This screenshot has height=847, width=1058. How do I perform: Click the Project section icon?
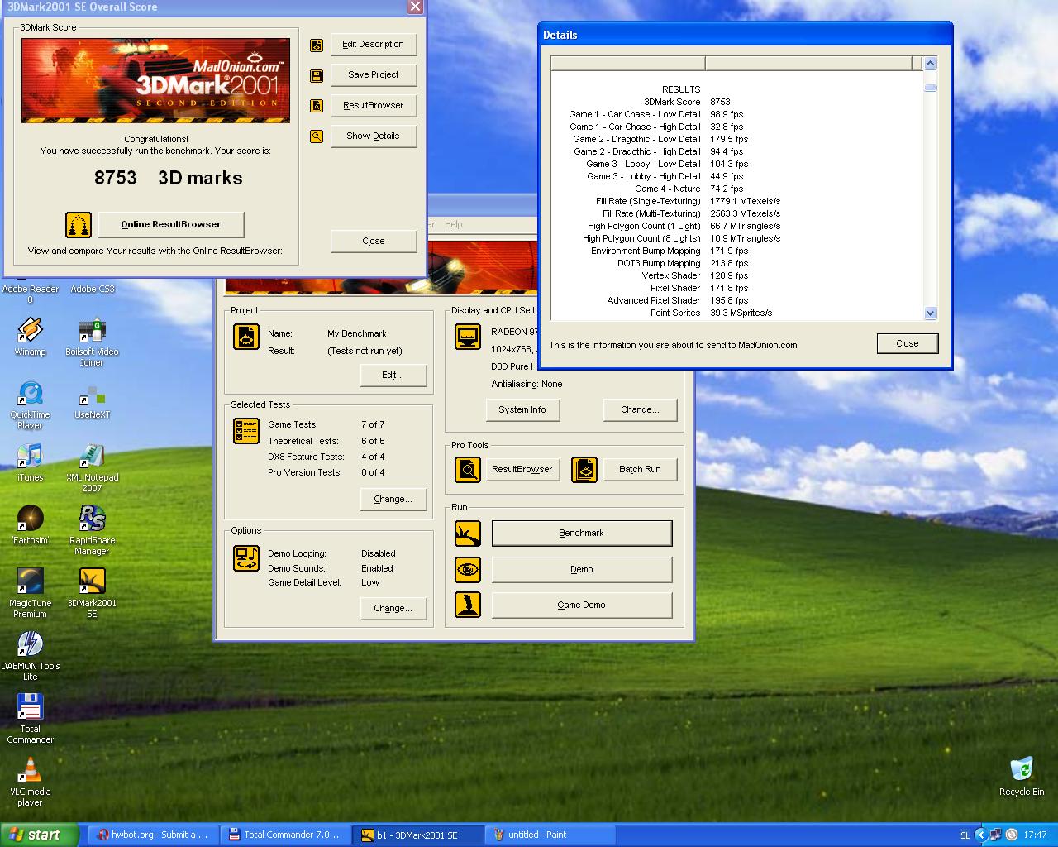point(246,337)
